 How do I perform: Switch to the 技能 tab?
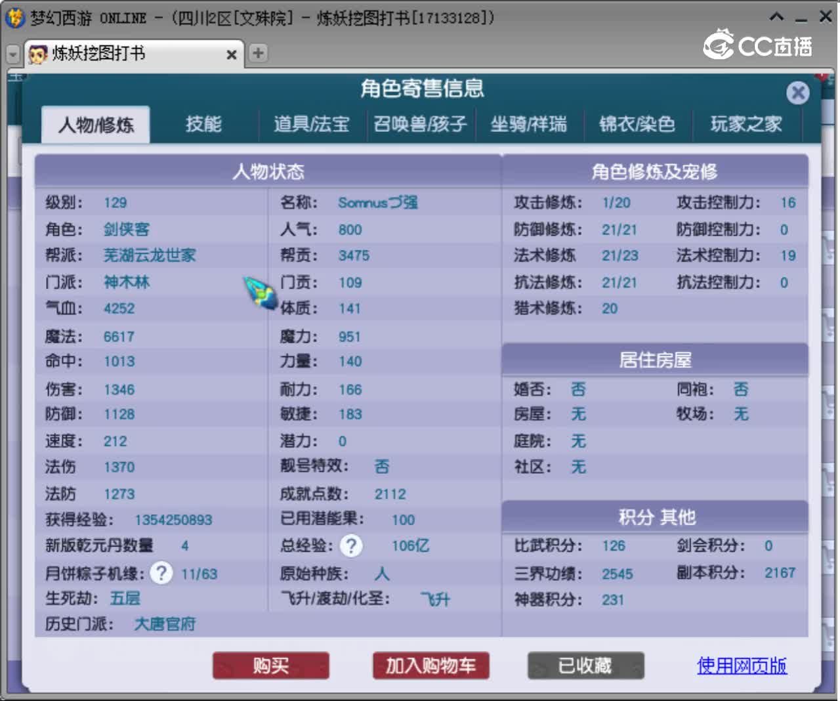203,124
